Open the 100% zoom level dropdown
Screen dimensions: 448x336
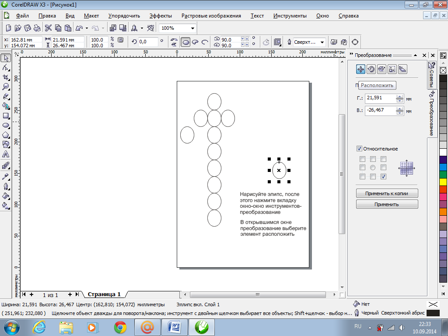[192, 28]
